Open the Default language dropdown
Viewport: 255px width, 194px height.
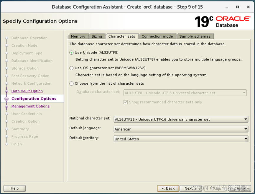(x=181, y=129)
